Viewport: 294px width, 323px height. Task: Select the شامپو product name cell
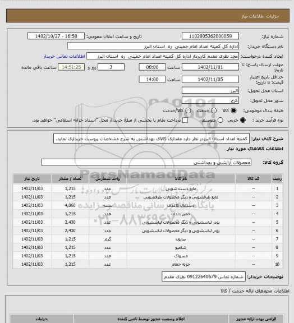pos(181,247)
